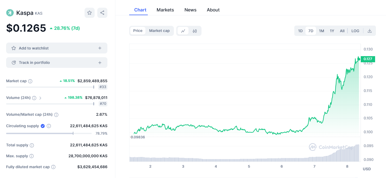Click the $76,878,011 volume value
Screen dimensions: 386x178
click(x=96, y=98)
